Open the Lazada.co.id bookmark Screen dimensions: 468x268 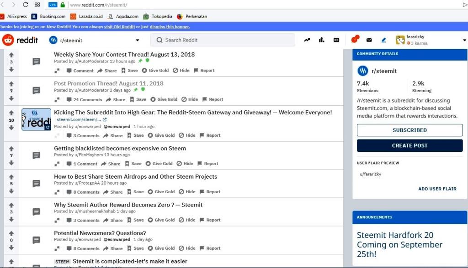[86, 16]
